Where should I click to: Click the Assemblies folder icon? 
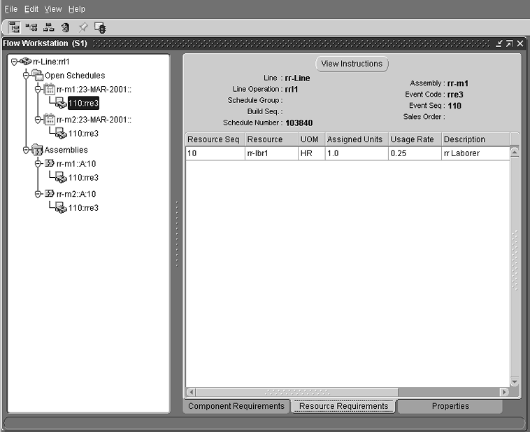point(37,150)
